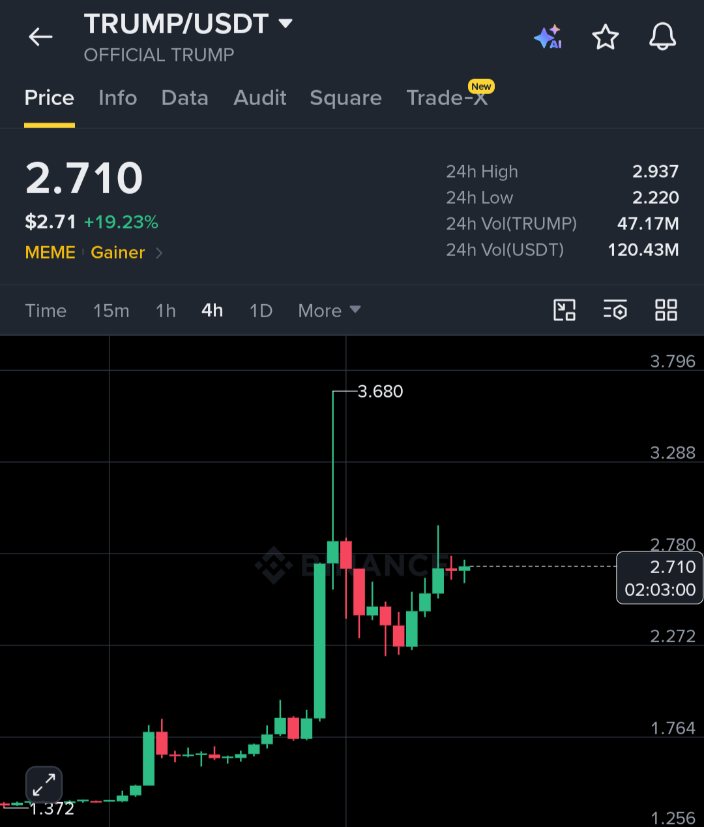Set a price alert bell
This screenshot has width=704, height=827.
point(662,37)
